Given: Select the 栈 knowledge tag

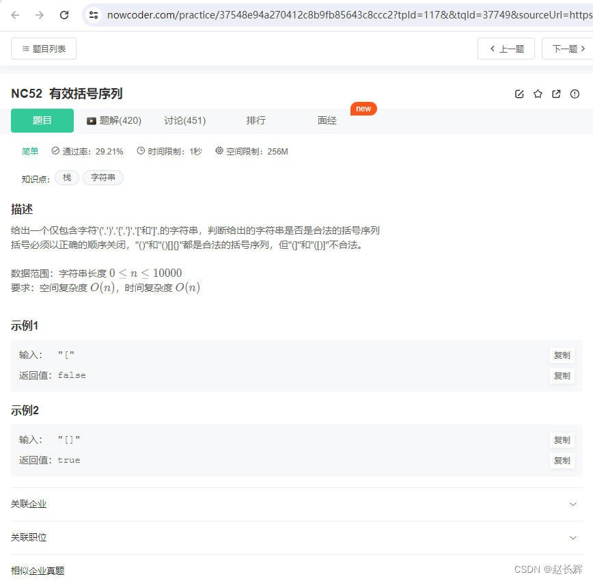Looking at the screenshot, I should click(x=66, y=177).
